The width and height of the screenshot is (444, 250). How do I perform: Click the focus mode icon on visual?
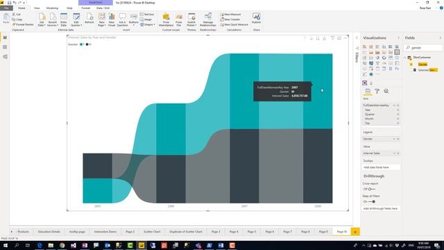(339, 38)
